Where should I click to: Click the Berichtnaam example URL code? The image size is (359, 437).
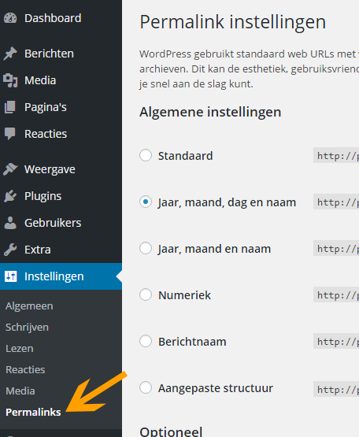[x=336, y=341]
